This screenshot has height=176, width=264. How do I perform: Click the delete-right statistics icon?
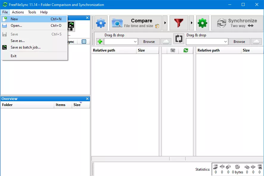click(260, 167)
